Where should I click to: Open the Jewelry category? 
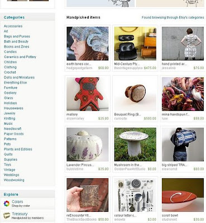[x=9, y=113]
